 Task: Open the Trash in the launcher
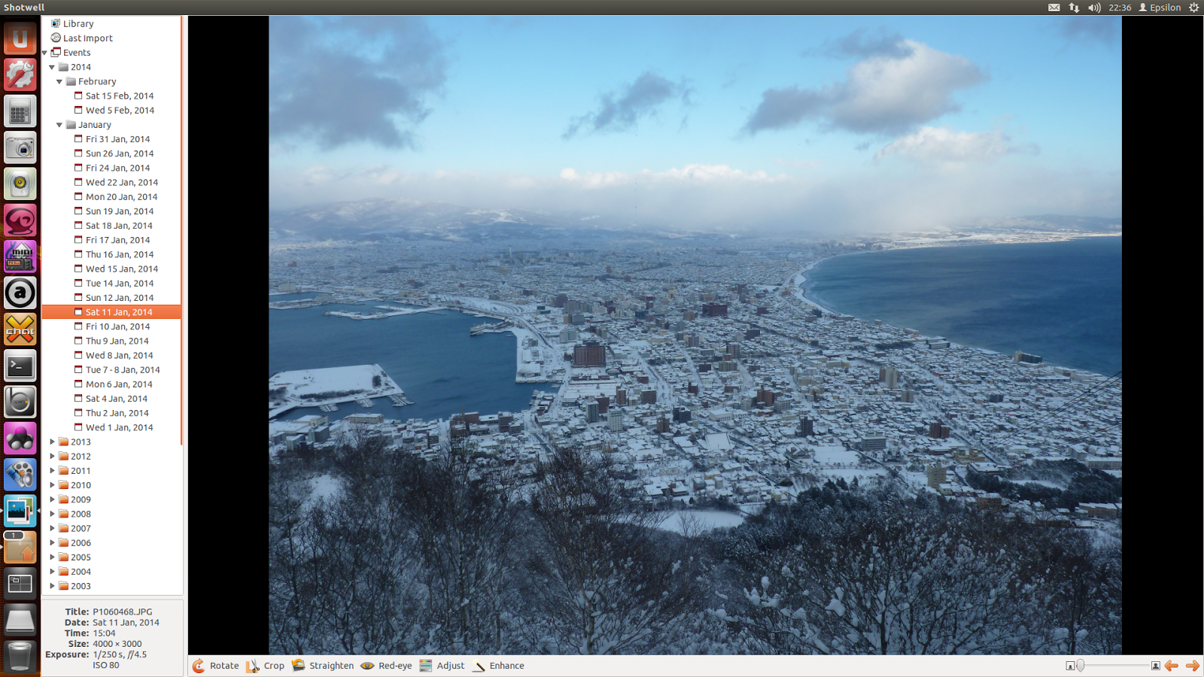[20, 656]
